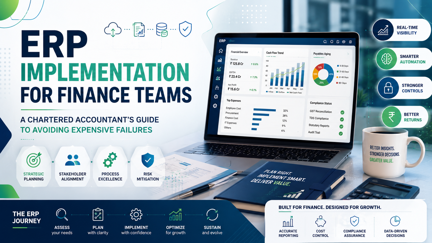Screen dimensions: 432x243
Task: Select the bar chart icon in ERP sidebar
Action: [x=220, y=60]
